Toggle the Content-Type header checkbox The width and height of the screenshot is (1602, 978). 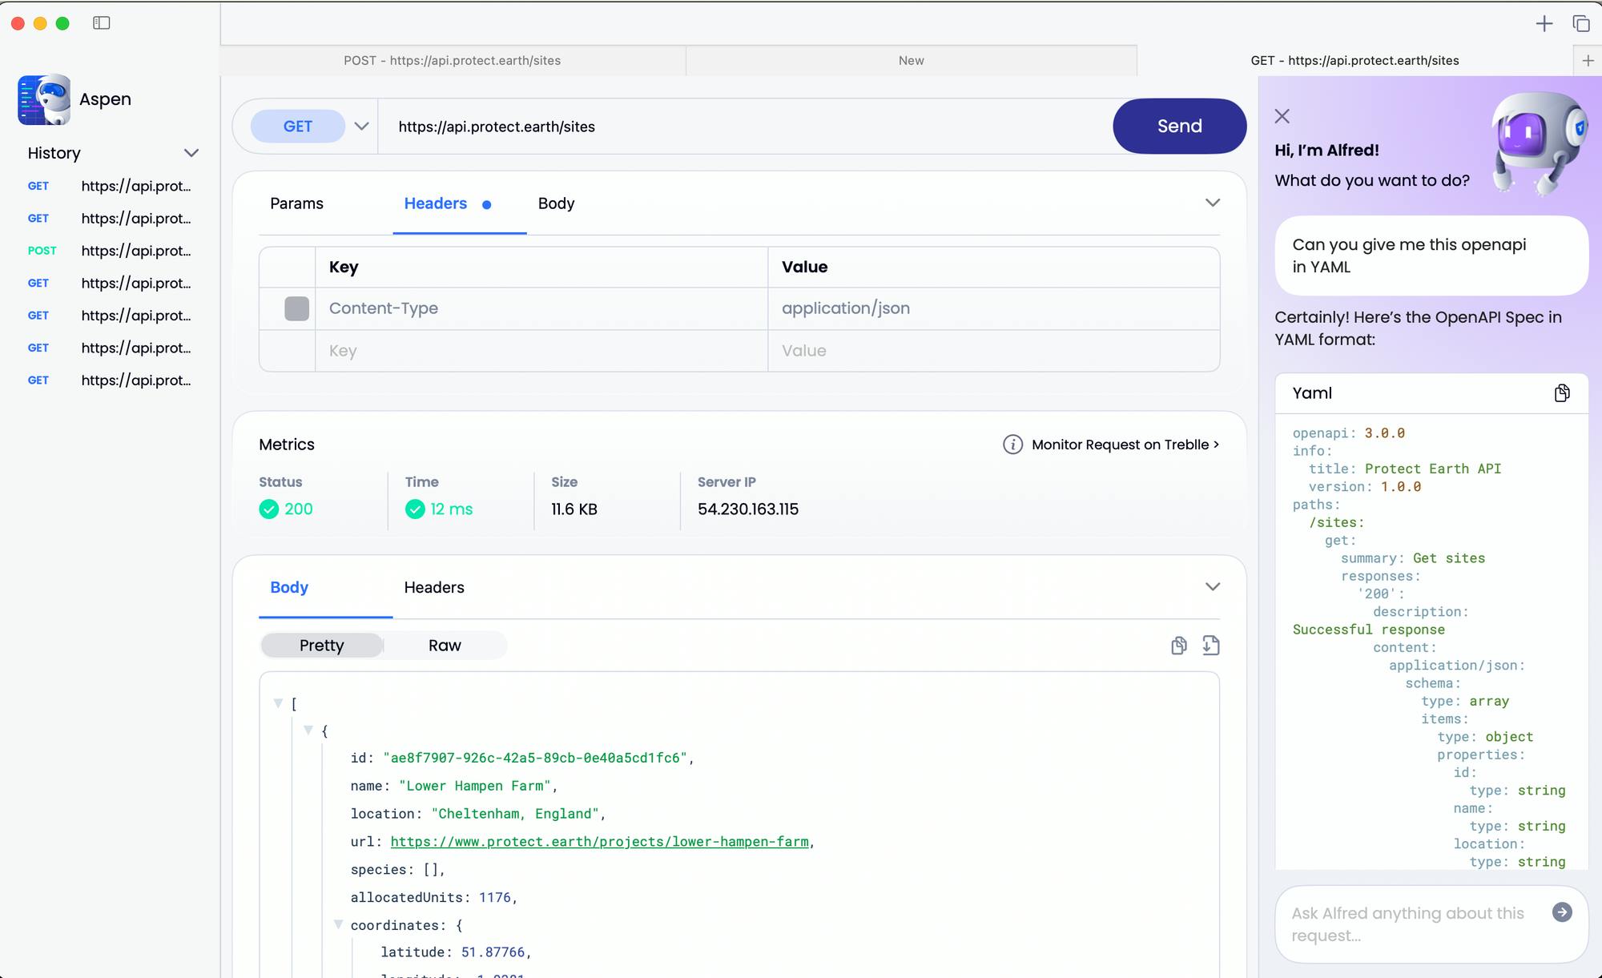(x=296, y=308)
